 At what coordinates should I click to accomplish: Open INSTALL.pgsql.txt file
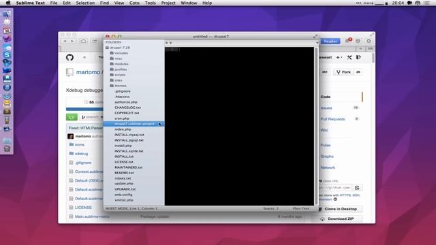click(x=129, y=140)
